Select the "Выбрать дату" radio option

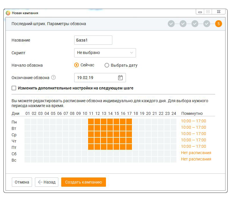point(107,66)
